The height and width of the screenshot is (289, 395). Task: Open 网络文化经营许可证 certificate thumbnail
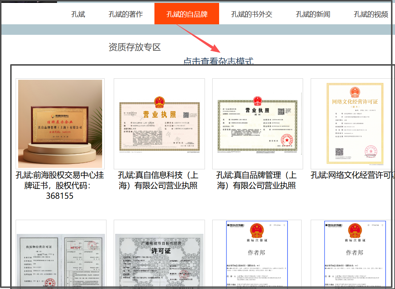(353, 124)
